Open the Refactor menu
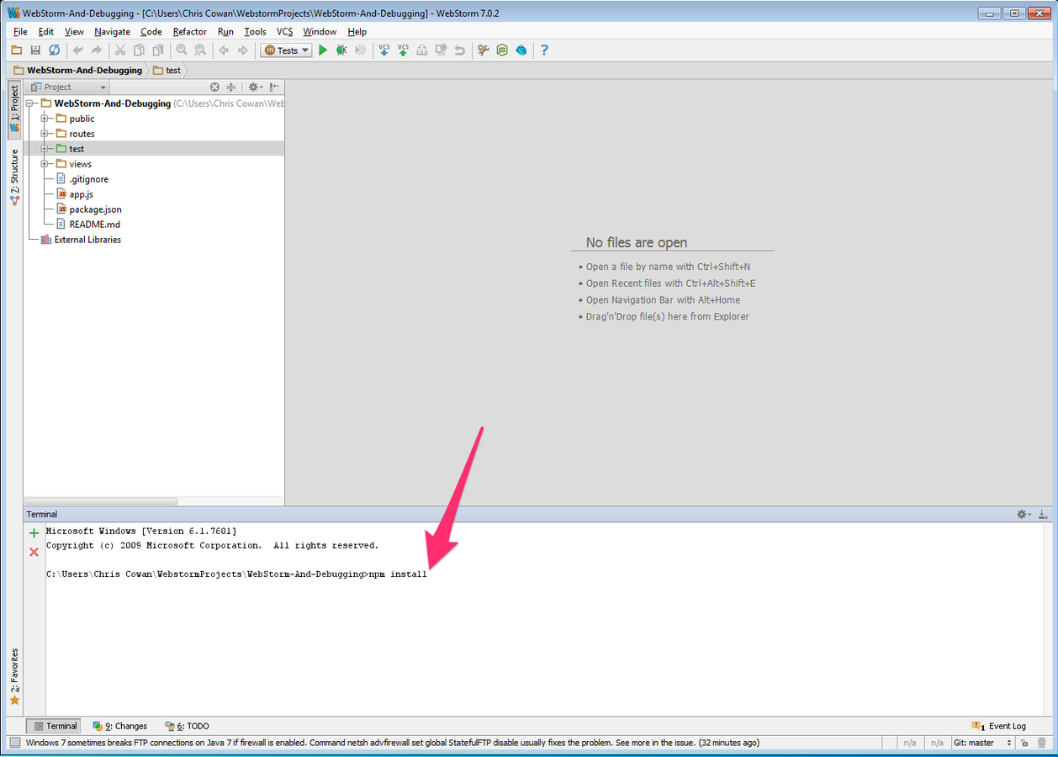The width and height of the screenshot is (1058, 757). (x=189, y=32)
